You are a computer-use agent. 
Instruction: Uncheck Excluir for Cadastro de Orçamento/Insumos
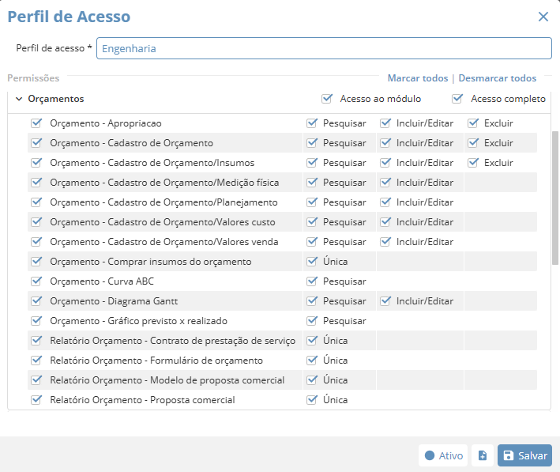pos(473,163)
